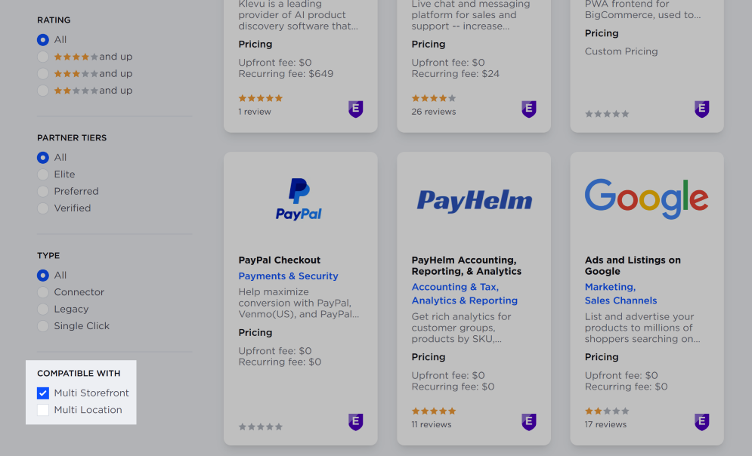Enable the Multi Location checkbox
The width and height of the screenshot is (752, 456).
pos(43,410)
